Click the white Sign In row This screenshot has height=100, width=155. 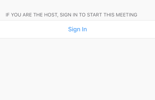(77, 29)
